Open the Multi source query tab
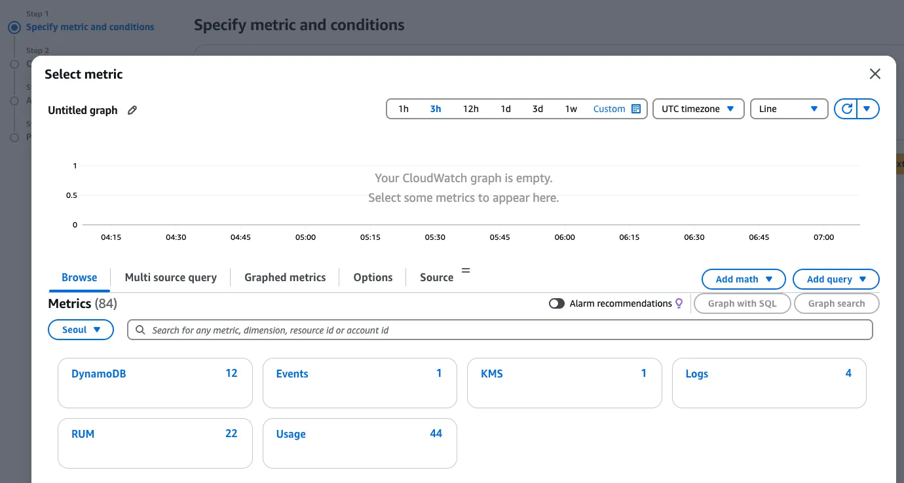Screen dimensions: 904x483 click(x=170, y=277)
